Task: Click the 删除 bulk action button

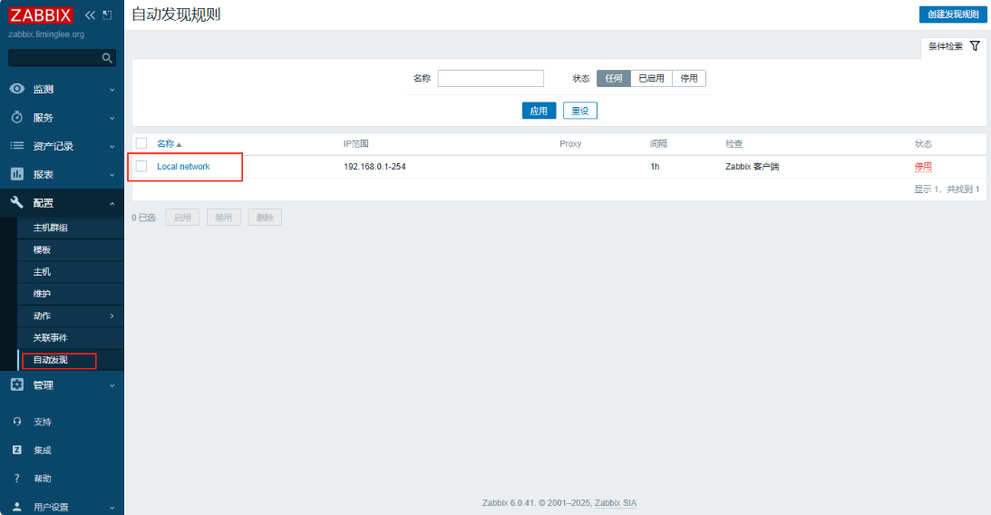Action: tap(265, 218)
